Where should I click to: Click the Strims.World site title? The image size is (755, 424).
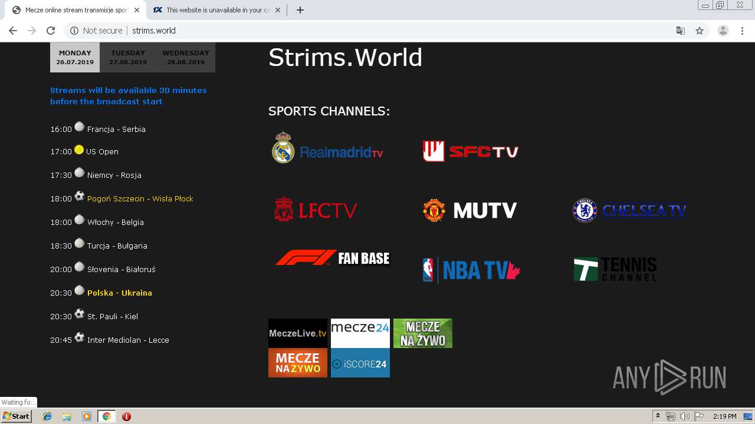[x=346, y=58]
